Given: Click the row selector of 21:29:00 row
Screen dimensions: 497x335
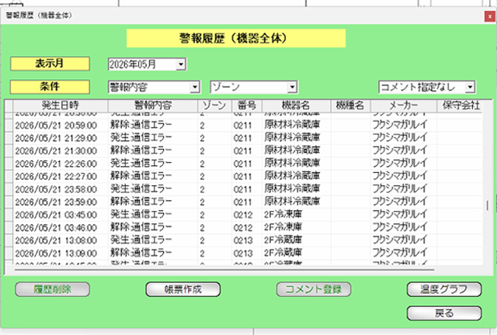Looking at the screenshot, I should [9, 138].
